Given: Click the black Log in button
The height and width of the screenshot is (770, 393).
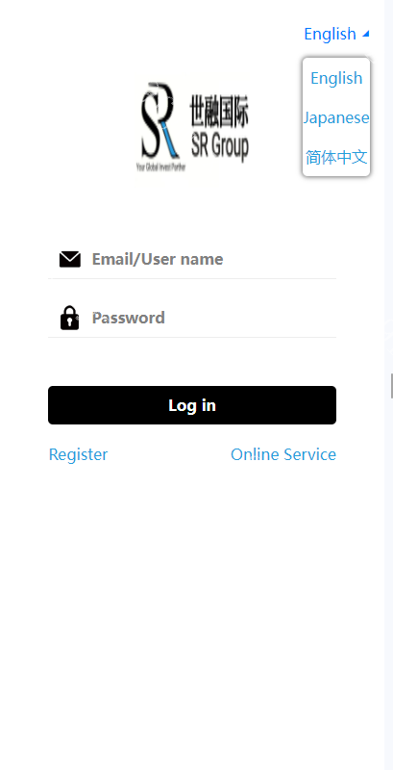Looking at the screenshot, I should pyautogui.click(x=192, y=405).
